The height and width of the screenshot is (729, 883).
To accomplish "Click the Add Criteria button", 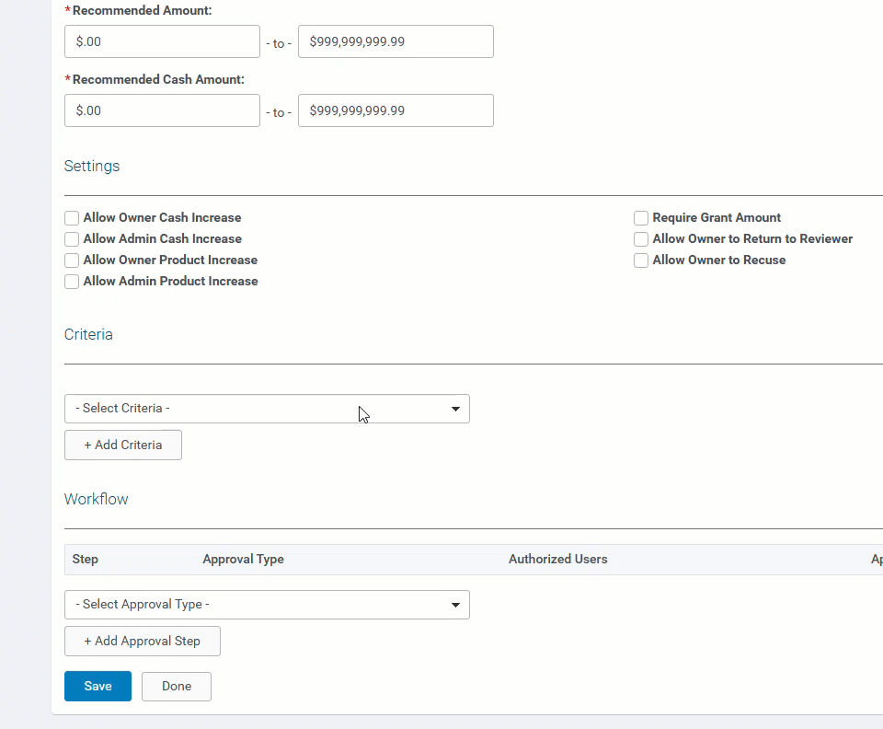I will [x=123, y=445].
